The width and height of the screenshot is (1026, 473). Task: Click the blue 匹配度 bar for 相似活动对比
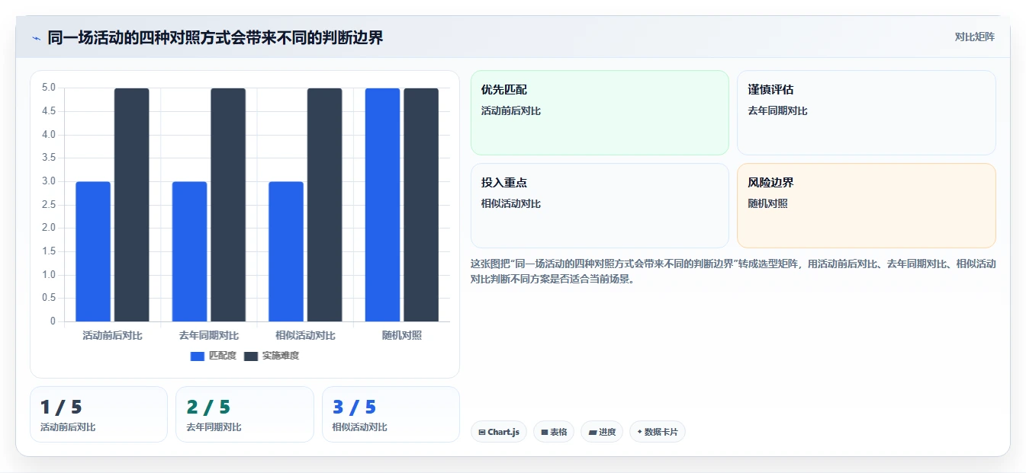[x=286, y=251]
